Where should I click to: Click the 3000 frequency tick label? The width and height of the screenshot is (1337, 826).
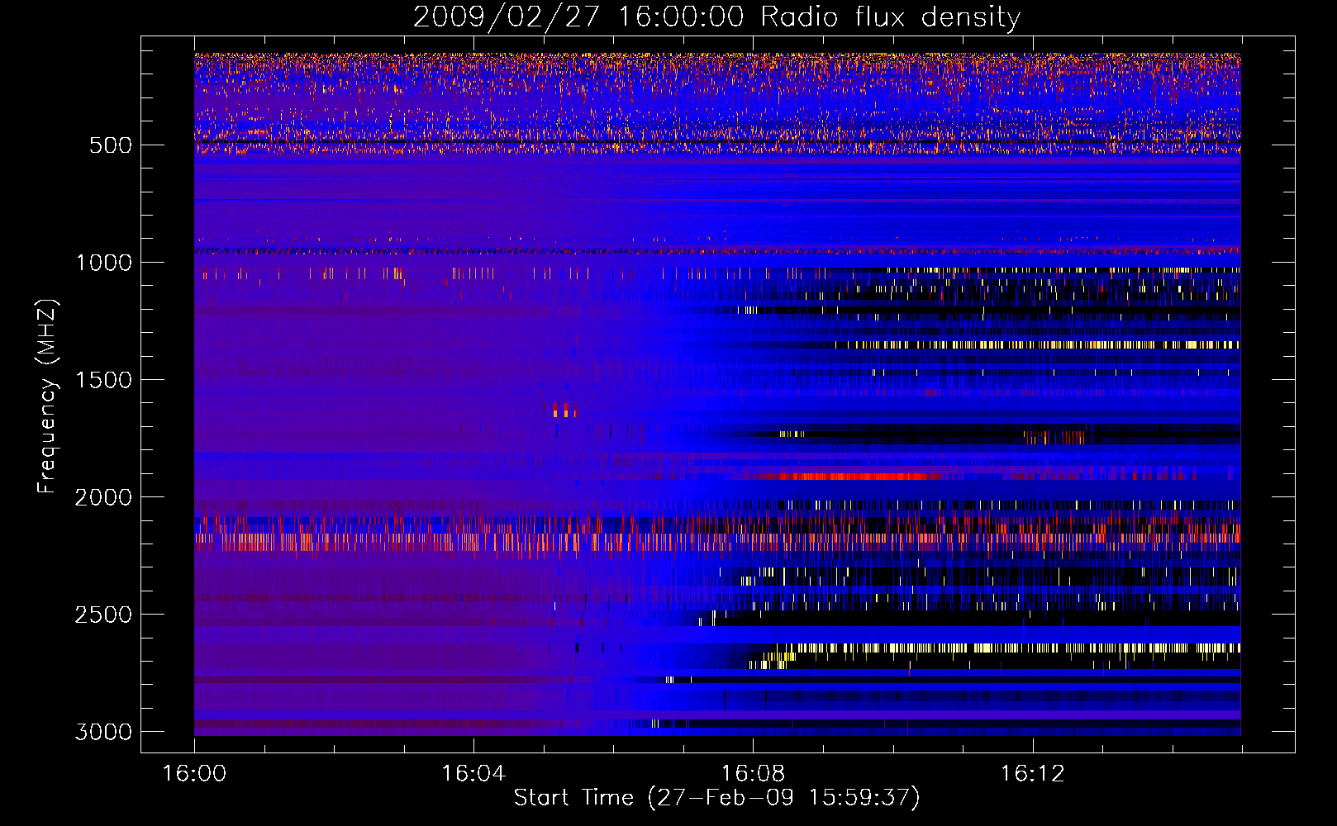tap(103, 732)
